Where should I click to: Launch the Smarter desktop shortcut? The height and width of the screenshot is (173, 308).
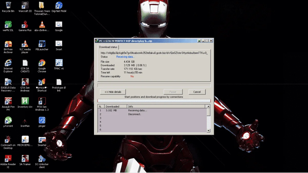pos(42,141)
